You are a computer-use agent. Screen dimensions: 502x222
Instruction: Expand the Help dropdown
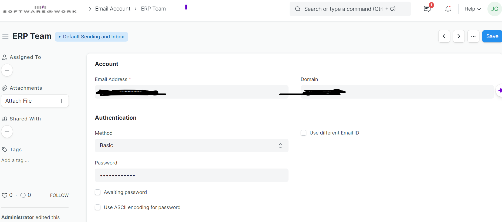(x=472, y=9)
